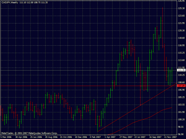Click the 1 Apr 2007 date label
The width and height of the screenshot is (186, 139).
(x=110, y=137)
